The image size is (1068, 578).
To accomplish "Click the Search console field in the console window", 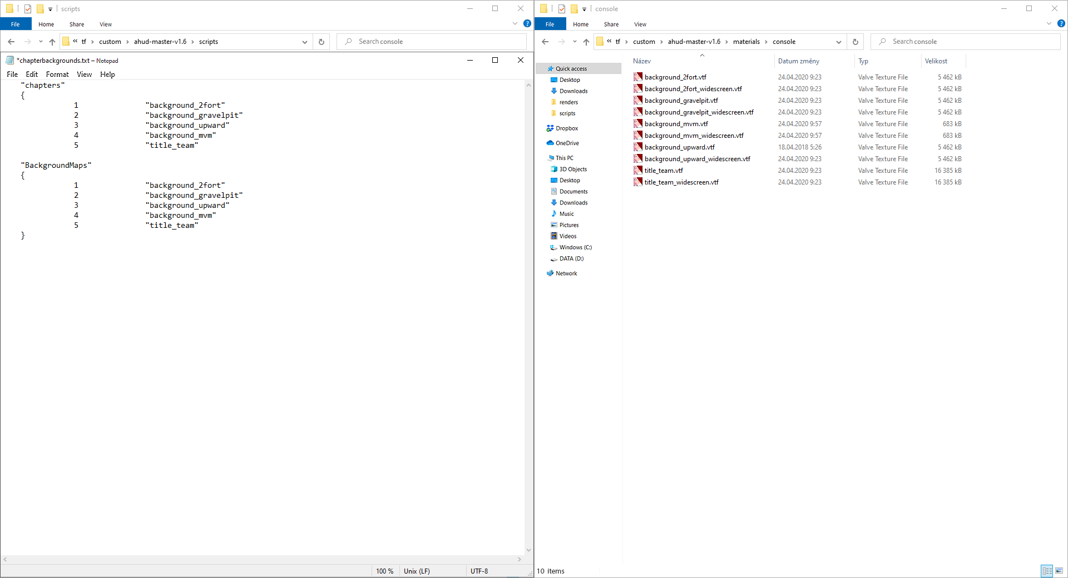I will point(966,42).
